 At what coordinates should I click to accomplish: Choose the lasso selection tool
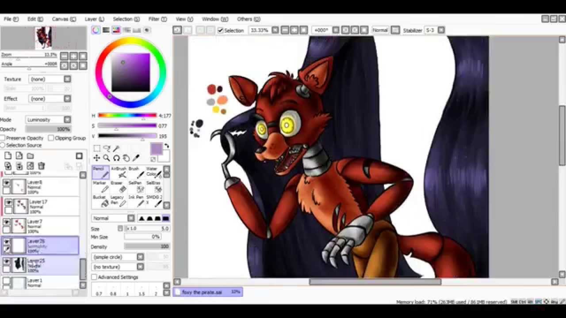107,149
